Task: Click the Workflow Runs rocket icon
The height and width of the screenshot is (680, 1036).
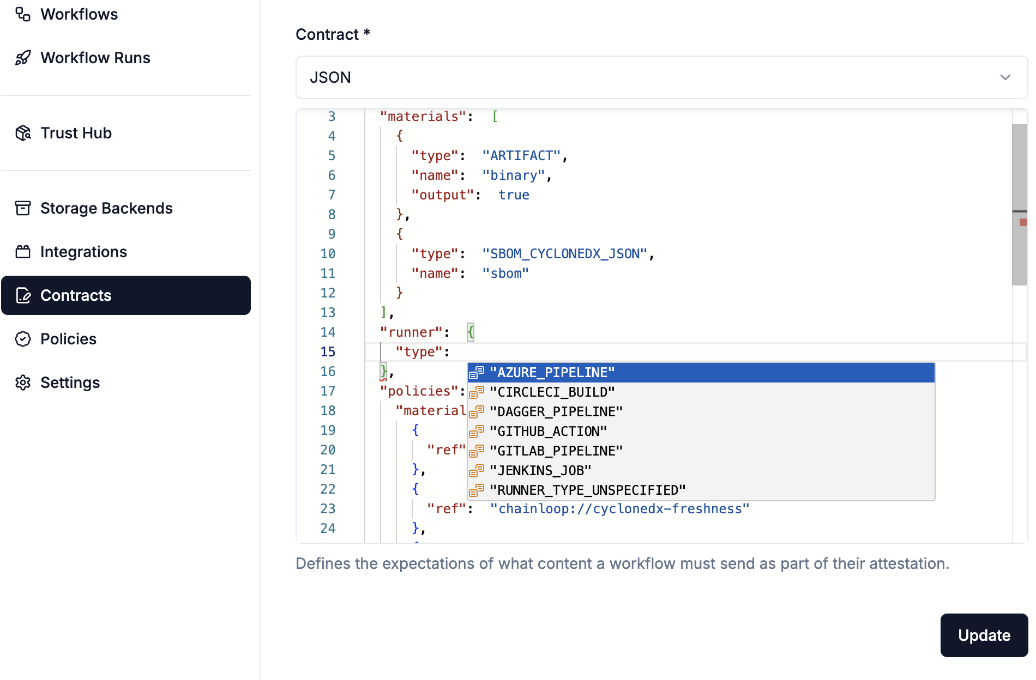Action: (23, 58)
